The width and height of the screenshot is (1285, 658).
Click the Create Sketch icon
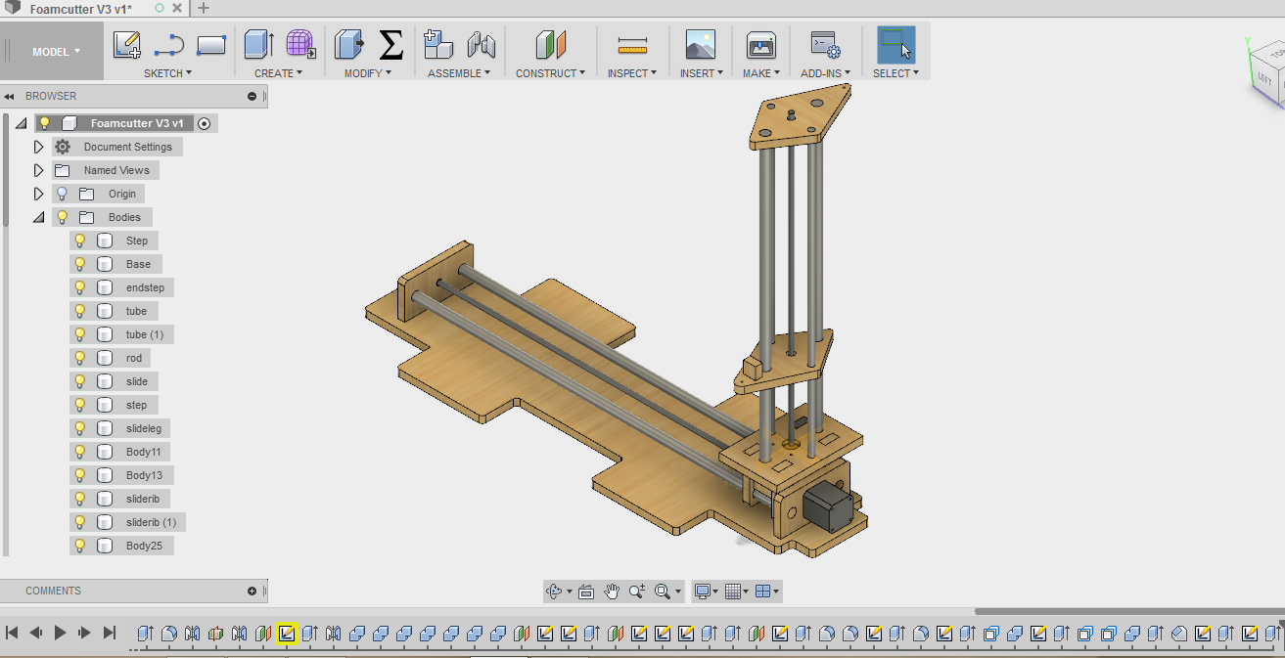point(126,44)
